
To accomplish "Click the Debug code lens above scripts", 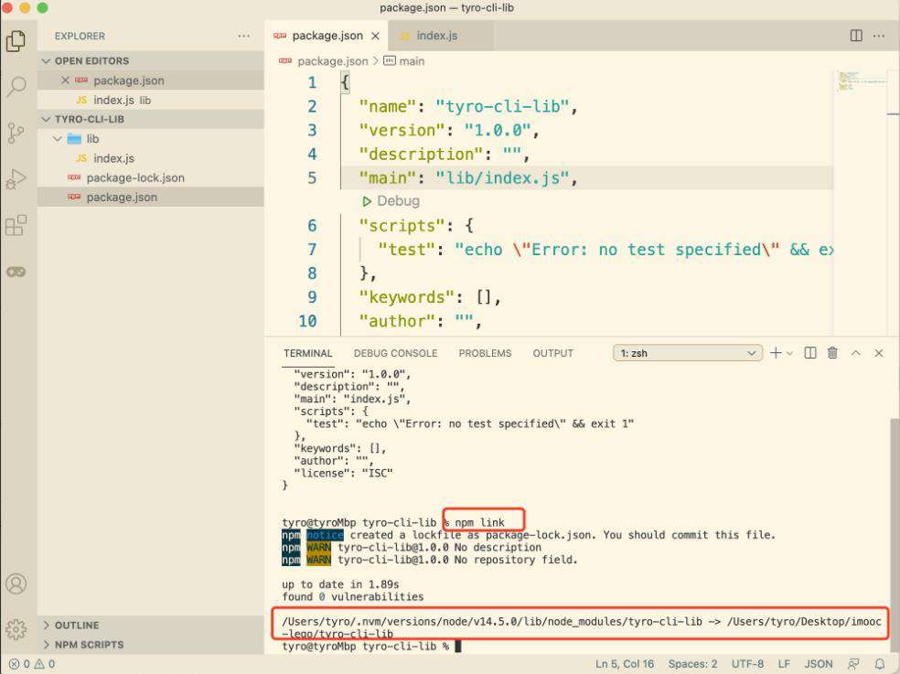I will [x=391, y=201].
